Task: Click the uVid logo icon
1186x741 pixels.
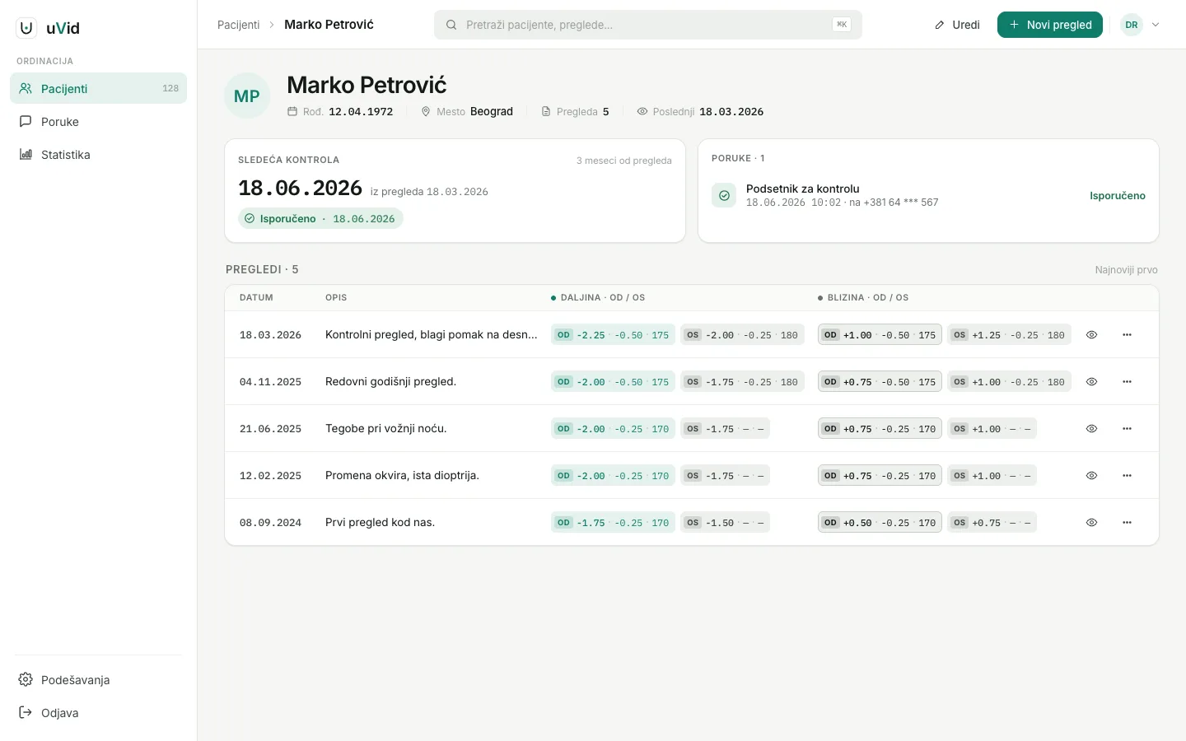Action: pyautogui.click(x=26, y=28)
